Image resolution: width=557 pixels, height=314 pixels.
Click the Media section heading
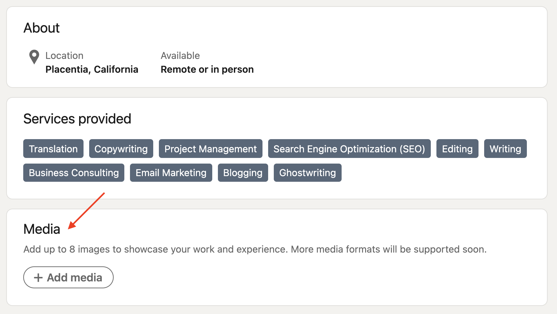click(42, 229)
